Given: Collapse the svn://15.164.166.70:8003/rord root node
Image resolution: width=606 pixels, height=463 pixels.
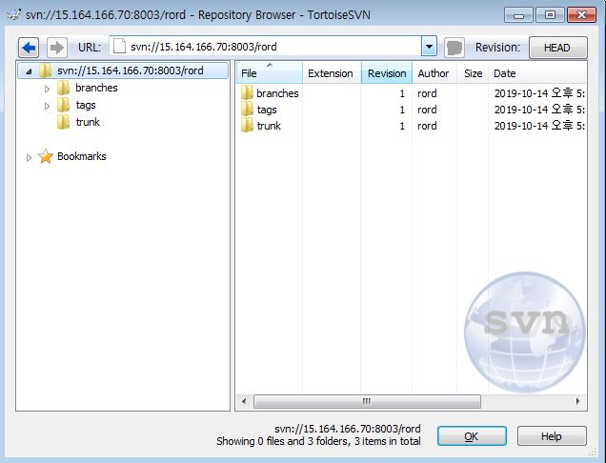Looking at the screenshot, I should (29, 71).
